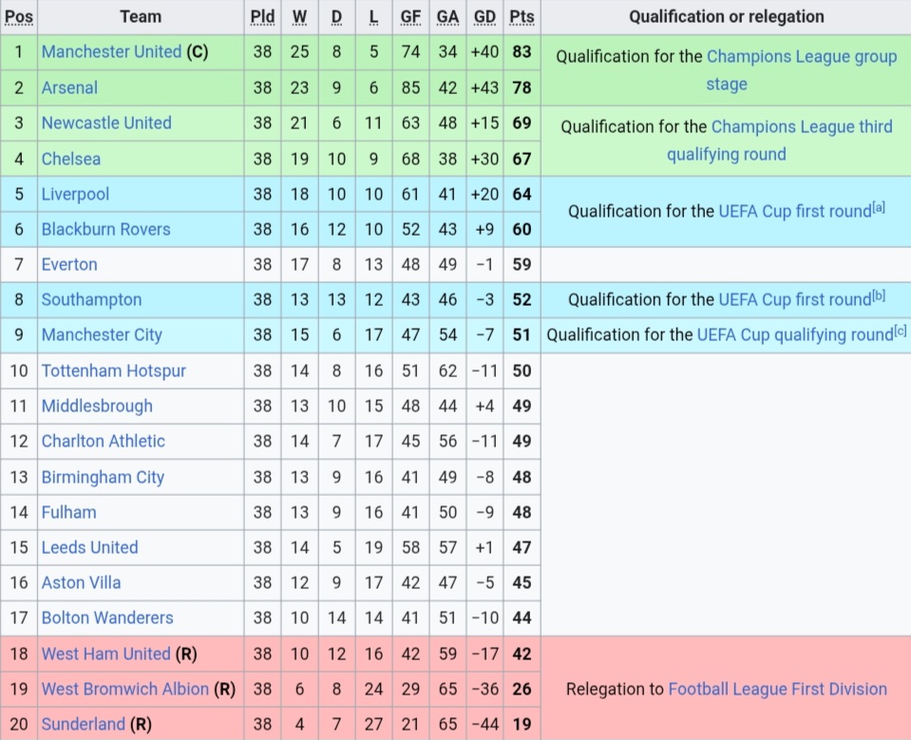
Task: Open the Charlton Athletic link
Action: [103, 442]
